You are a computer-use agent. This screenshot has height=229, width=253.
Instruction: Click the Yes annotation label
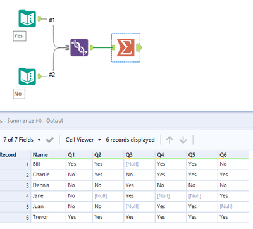20,36
